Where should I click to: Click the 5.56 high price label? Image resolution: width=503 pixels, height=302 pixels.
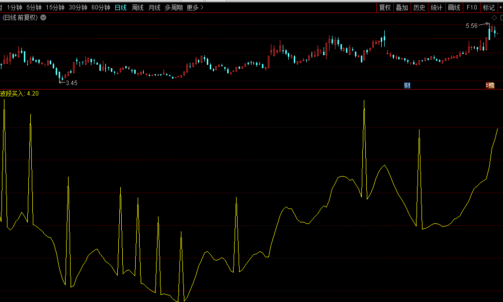[471, 25]
